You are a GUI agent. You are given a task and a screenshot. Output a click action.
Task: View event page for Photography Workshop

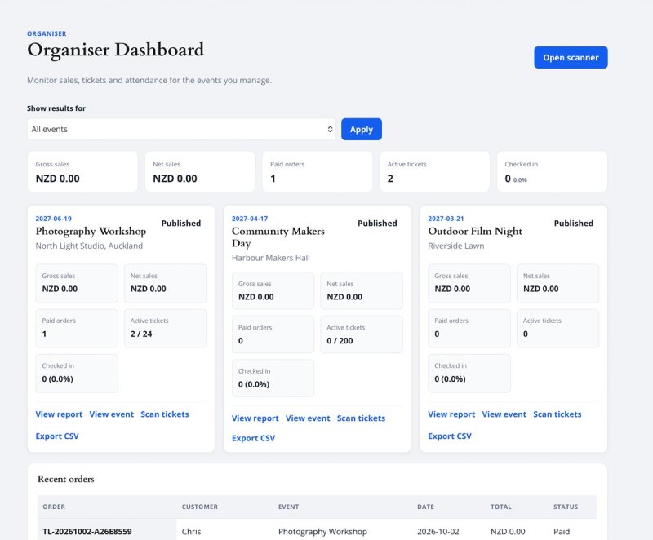pyautogui.click(x=112, y=414)
